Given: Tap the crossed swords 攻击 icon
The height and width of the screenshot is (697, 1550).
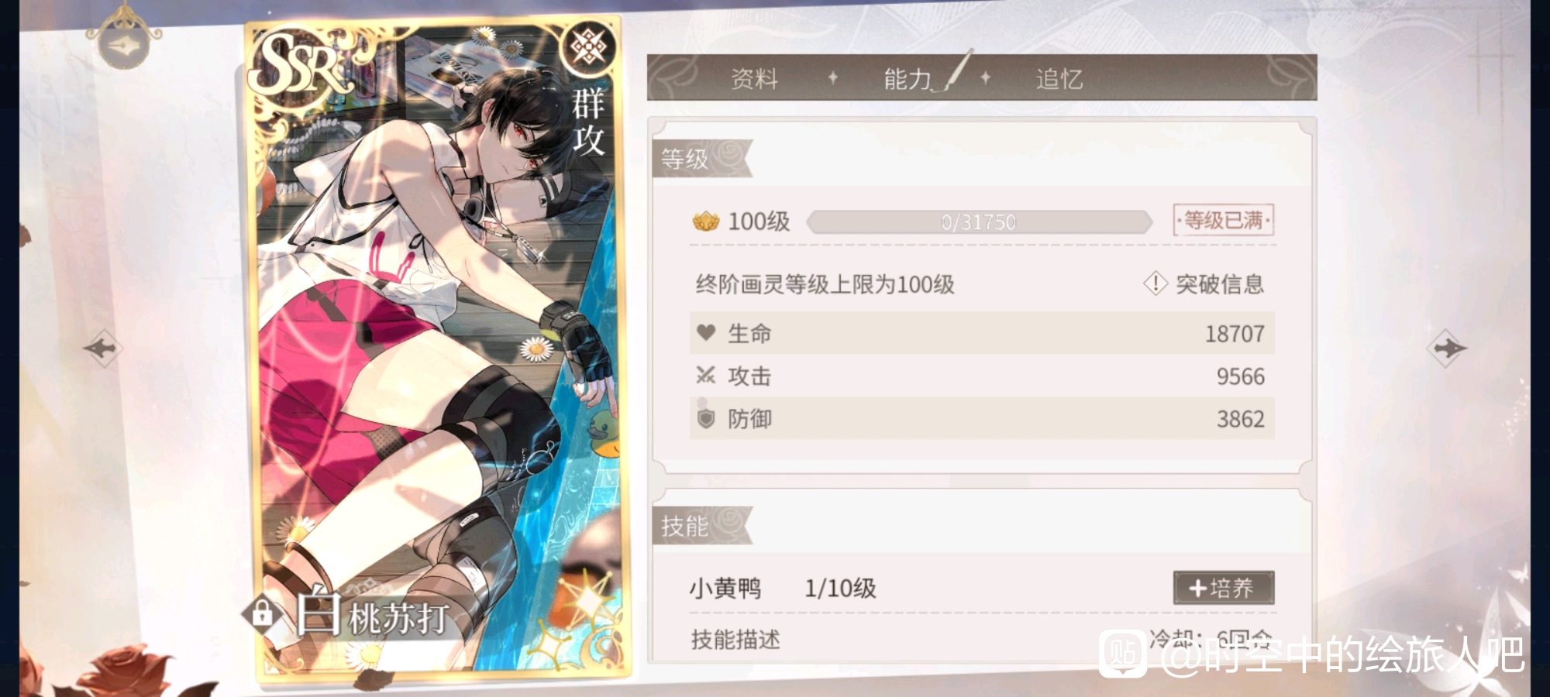Looking at the screenshot, I should pyautogui.click(x=705, y=376).
